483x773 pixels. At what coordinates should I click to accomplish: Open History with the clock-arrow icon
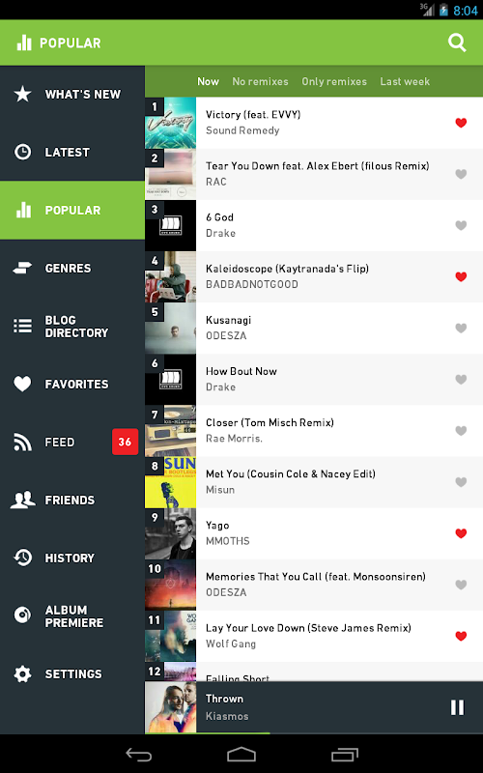[22, 558]
